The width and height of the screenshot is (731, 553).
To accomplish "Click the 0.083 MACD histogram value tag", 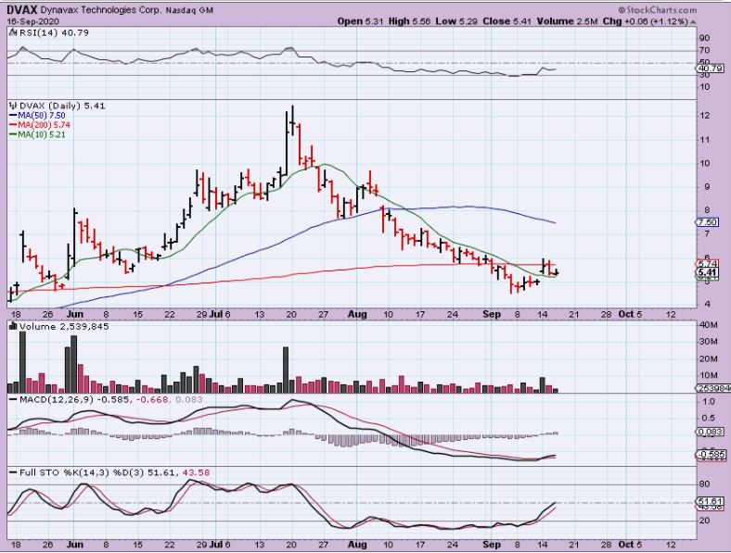I will pos(710,433).
